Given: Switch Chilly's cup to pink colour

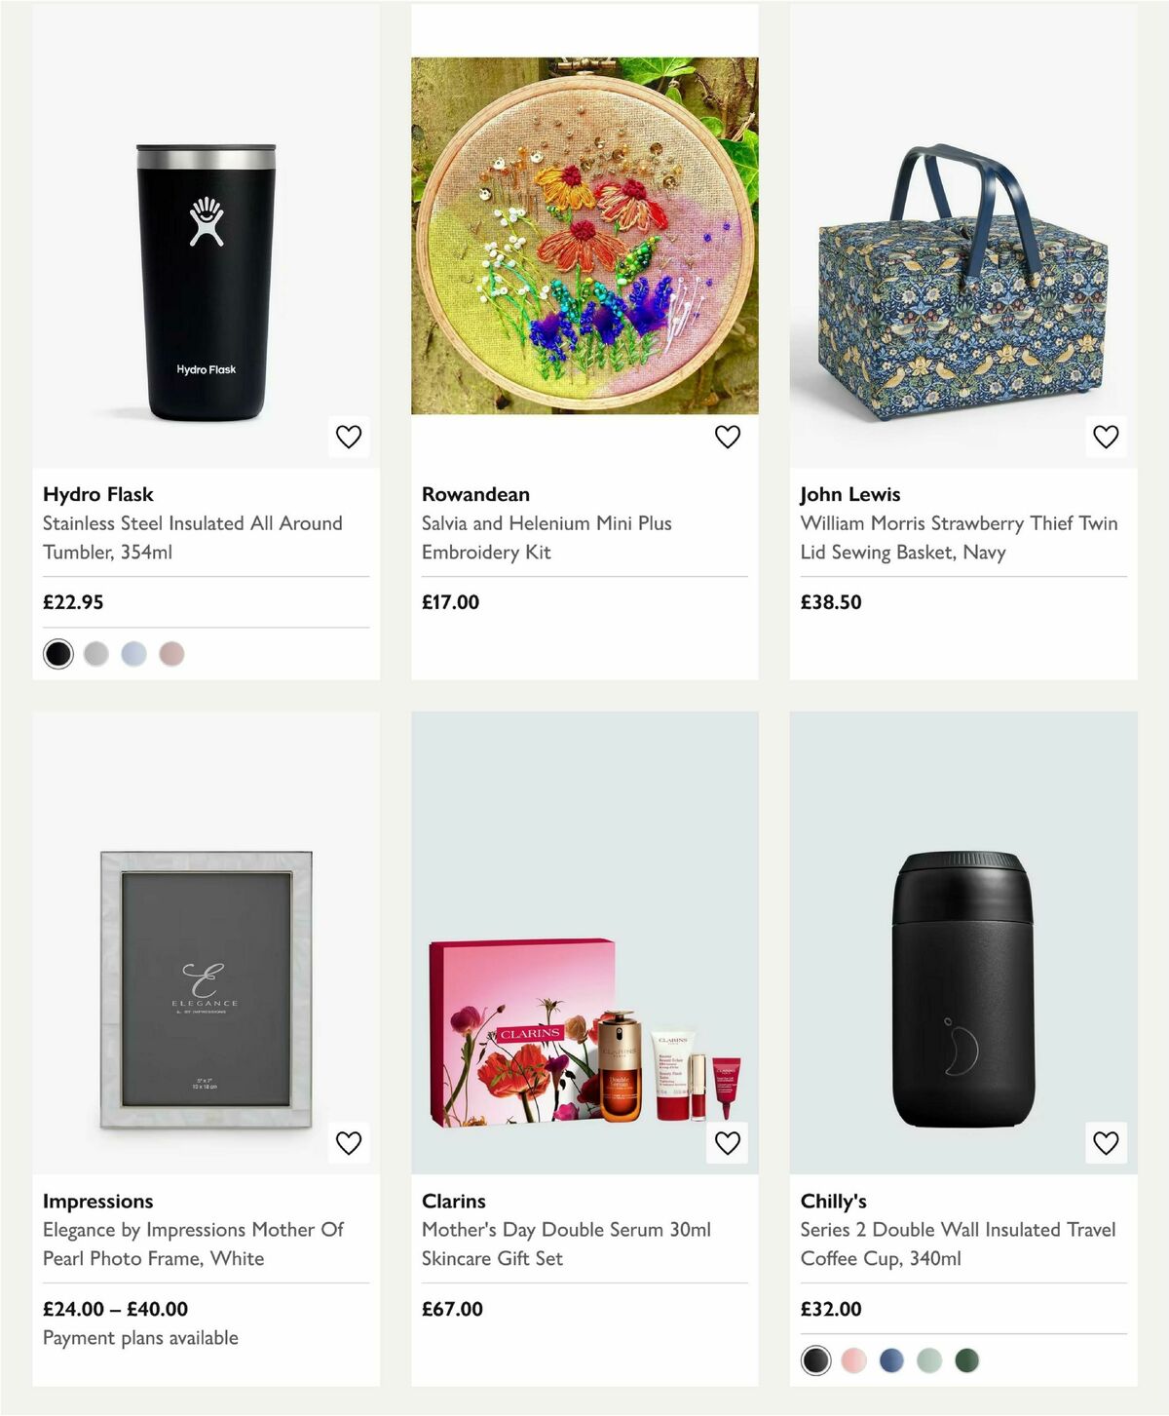Looking at the screenshot, I should tap(852, 1358).
